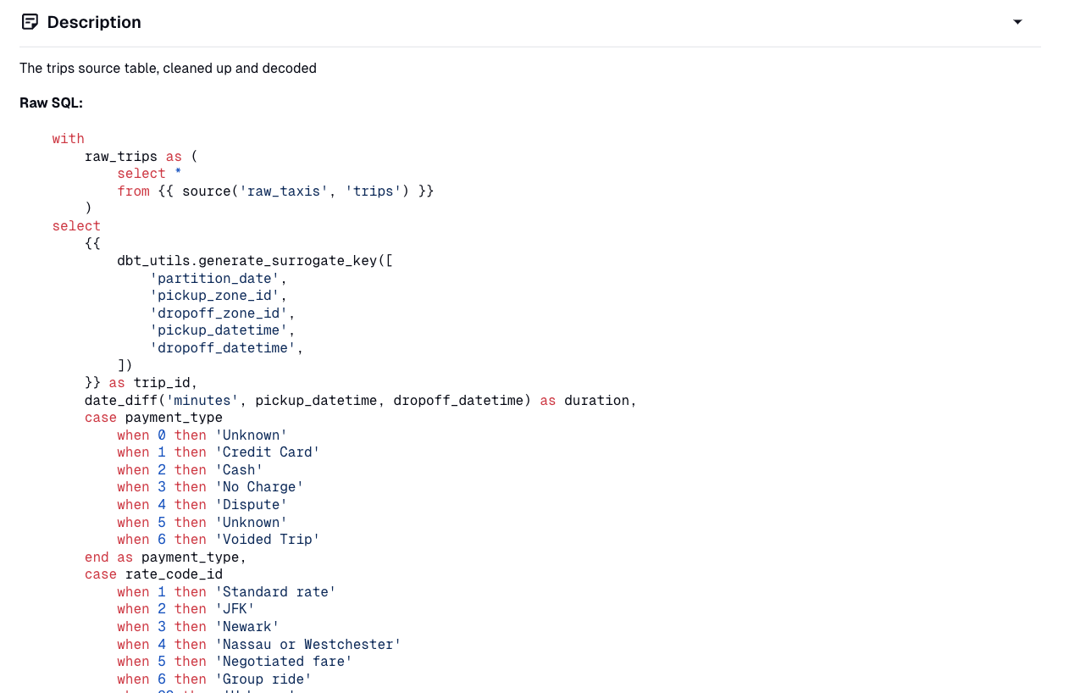Select the 'Credit Card' payment value
The width and height of the screenshot is (1069, 693).
coord(267,452)
